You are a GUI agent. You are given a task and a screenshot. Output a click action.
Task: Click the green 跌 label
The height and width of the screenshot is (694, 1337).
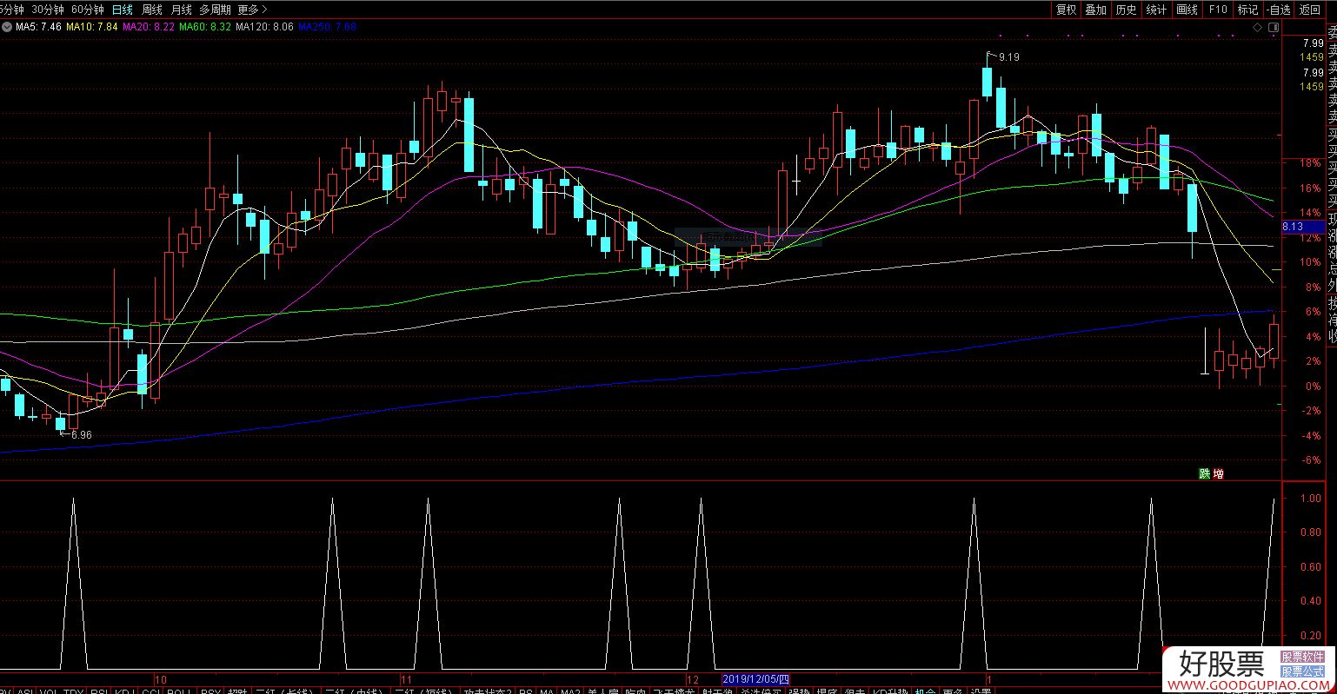[1204, 474]
